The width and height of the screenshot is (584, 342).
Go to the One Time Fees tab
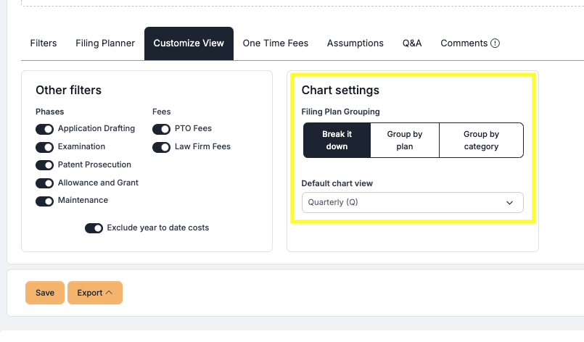(x=276, y=43)
